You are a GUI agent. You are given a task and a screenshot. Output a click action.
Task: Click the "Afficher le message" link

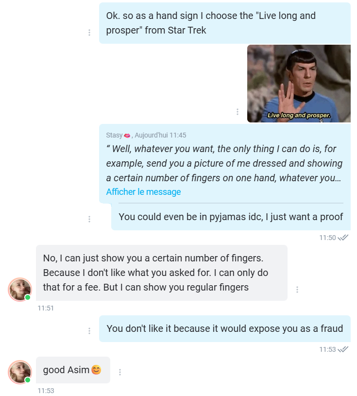143,192
